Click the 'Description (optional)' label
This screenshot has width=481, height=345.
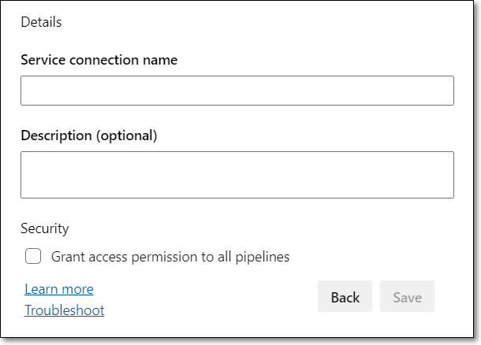coord(89,135)
